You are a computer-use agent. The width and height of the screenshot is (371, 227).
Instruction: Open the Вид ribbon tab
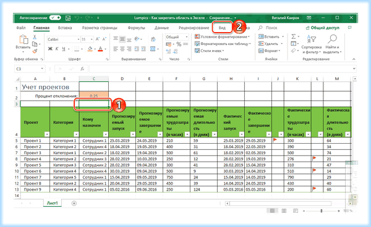point(222,28)
